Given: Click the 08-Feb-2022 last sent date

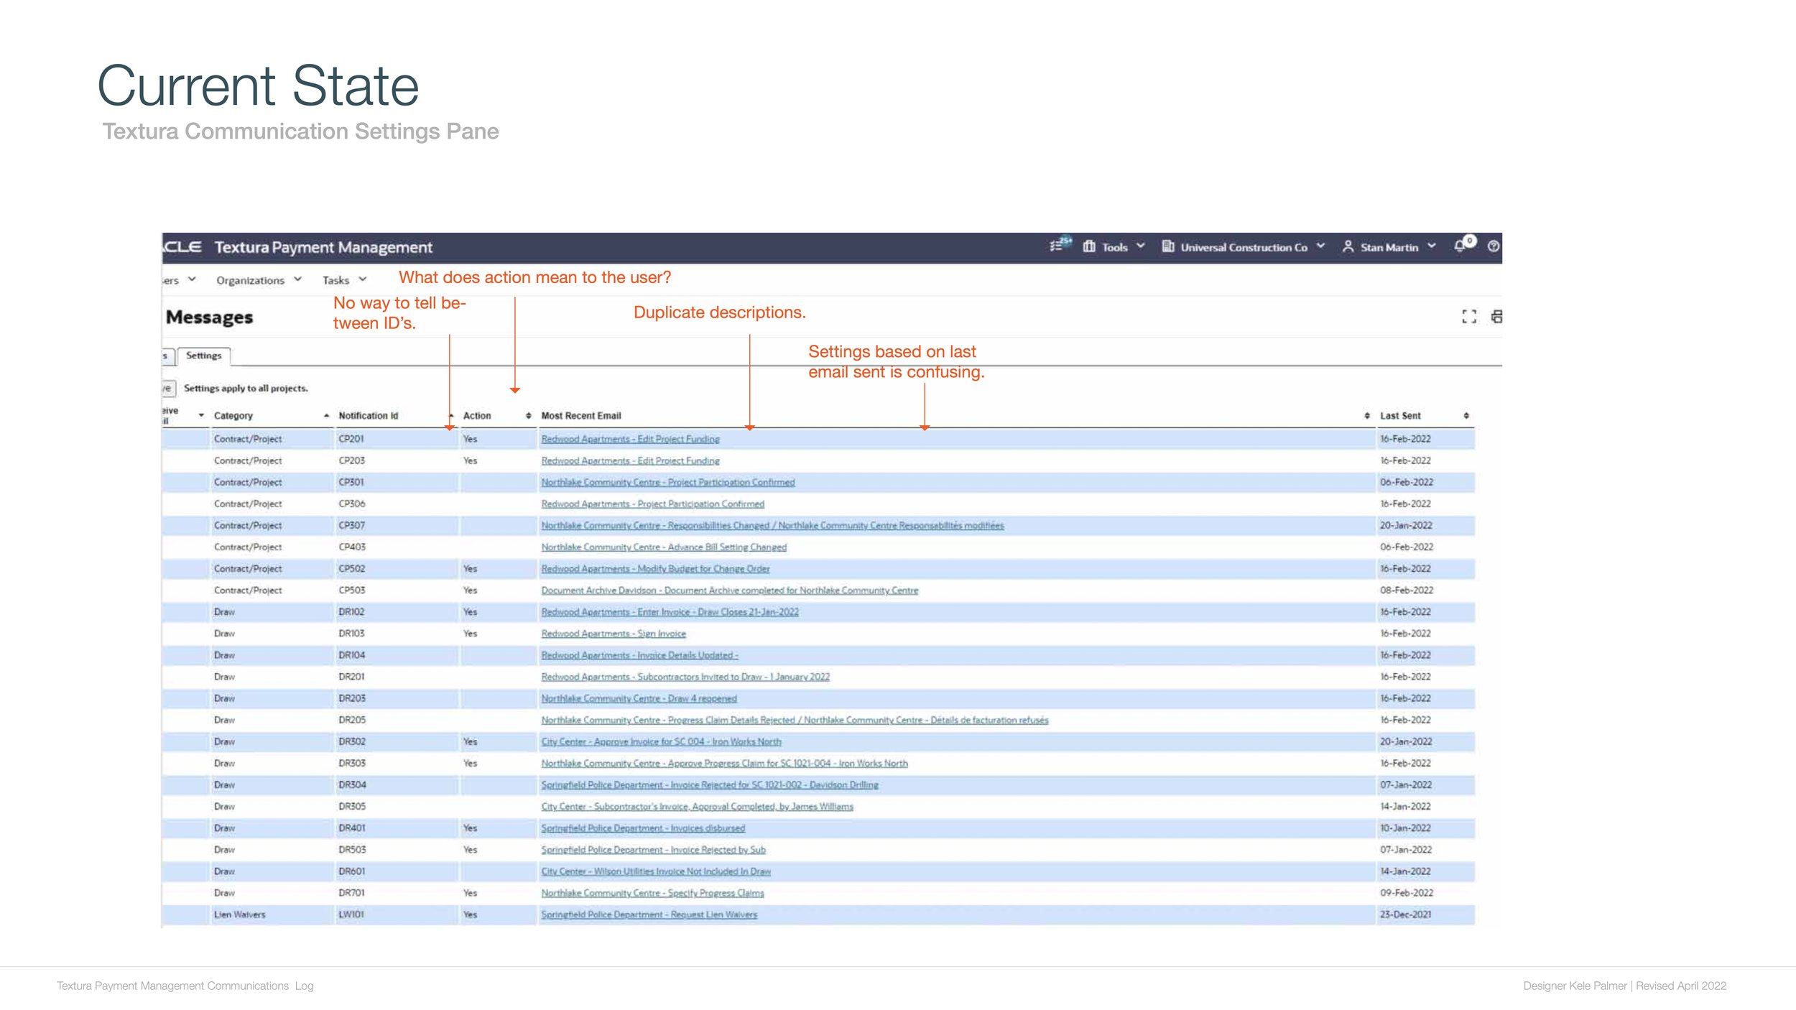Looking at the screenshot, I should coord(1406,590).
